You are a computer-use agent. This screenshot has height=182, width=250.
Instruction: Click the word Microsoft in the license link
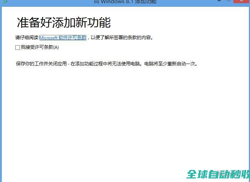click(48, 37)
